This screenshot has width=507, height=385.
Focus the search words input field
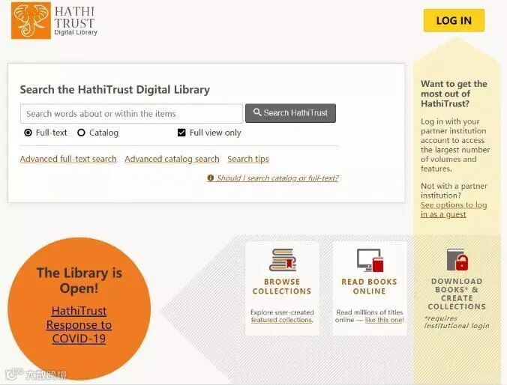click(x=131, y=114)
